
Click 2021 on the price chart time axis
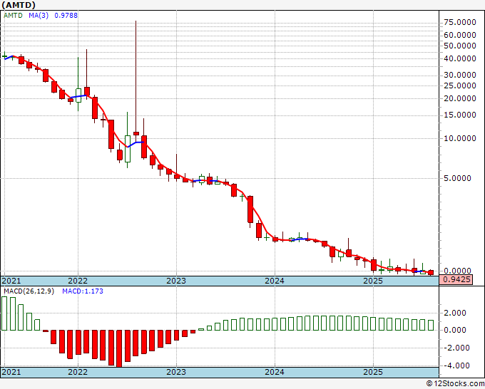click(x=11, y=281)
